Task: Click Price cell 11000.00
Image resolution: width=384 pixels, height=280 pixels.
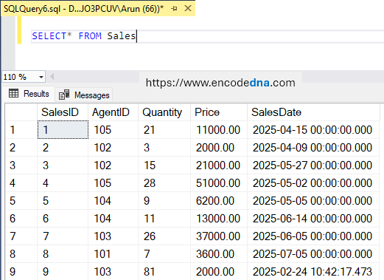Action: coord(219,130)
